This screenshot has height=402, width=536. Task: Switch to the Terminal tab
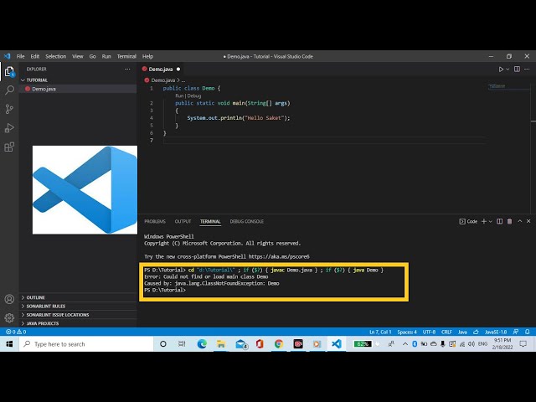pos(210,221)
